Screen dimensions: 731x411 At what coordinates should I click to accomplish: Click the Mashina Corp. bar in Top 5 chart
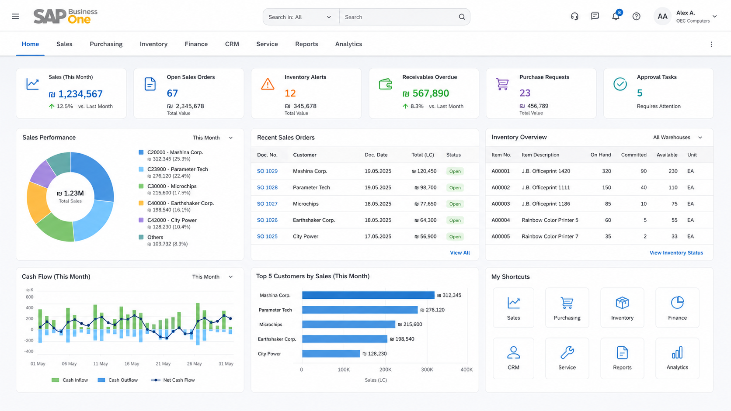(x=368, y=295)
